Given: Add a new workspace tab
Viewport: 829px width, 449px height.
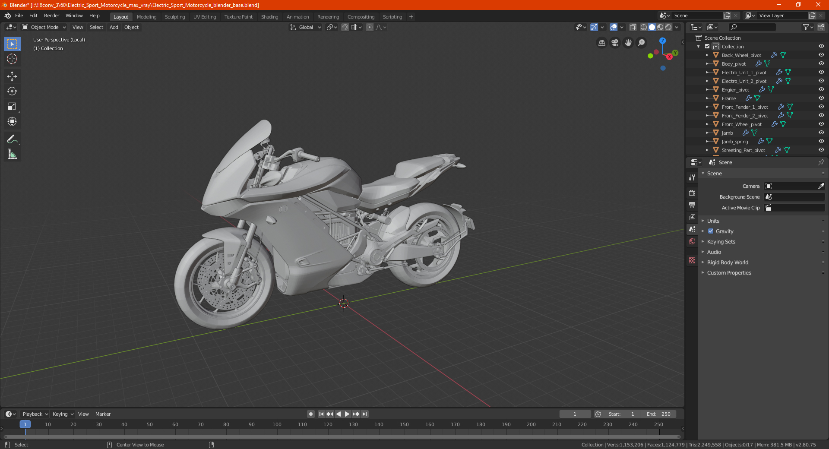Looking at the screenshot, I should coord(411,17).
